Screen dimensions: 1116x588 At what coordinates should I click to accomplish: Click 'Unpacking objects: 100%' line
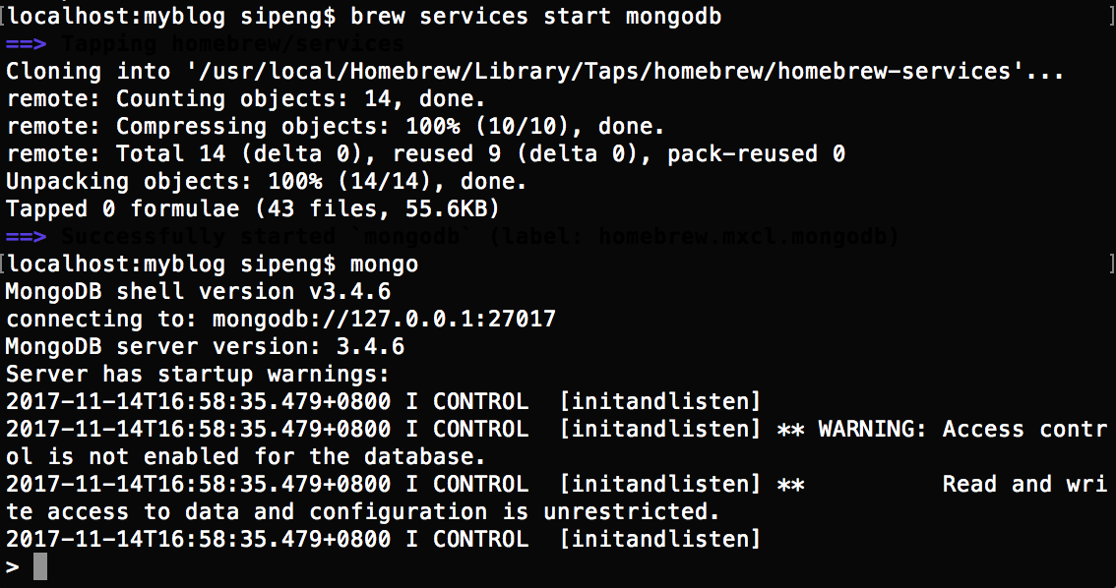click(266, 182)
